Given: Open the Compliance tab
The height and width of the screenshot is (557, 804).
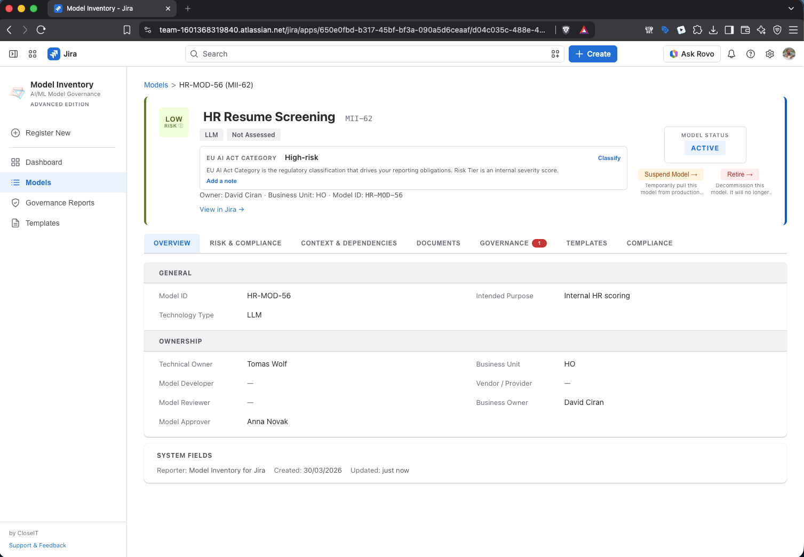Looking at the screenshot, I should (650, 243).
